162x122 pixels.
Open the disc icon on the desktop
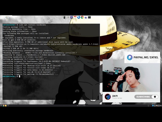pyautogui.click(x=7, y=18)
